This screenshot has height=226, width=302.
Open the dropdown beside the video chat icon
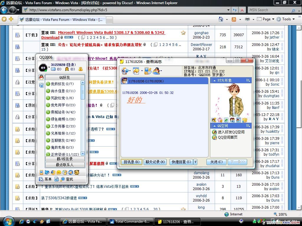(130, 71)
